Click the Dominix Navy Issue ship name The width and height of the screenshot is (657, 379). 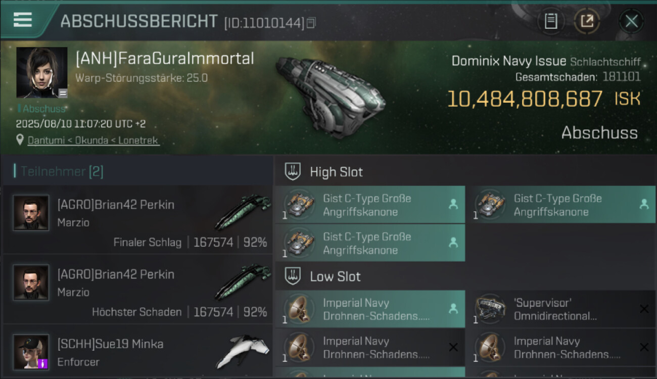(508, 61)
